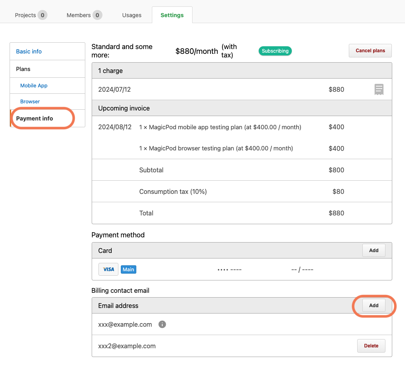Open the Members tab
Viewport: 405px width, 365px height.
84,15
